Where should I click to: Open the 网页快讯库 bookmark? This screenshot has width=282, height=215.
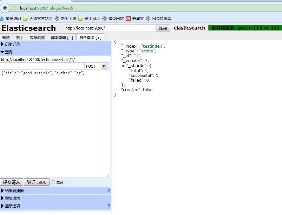(x=159, y=18)
